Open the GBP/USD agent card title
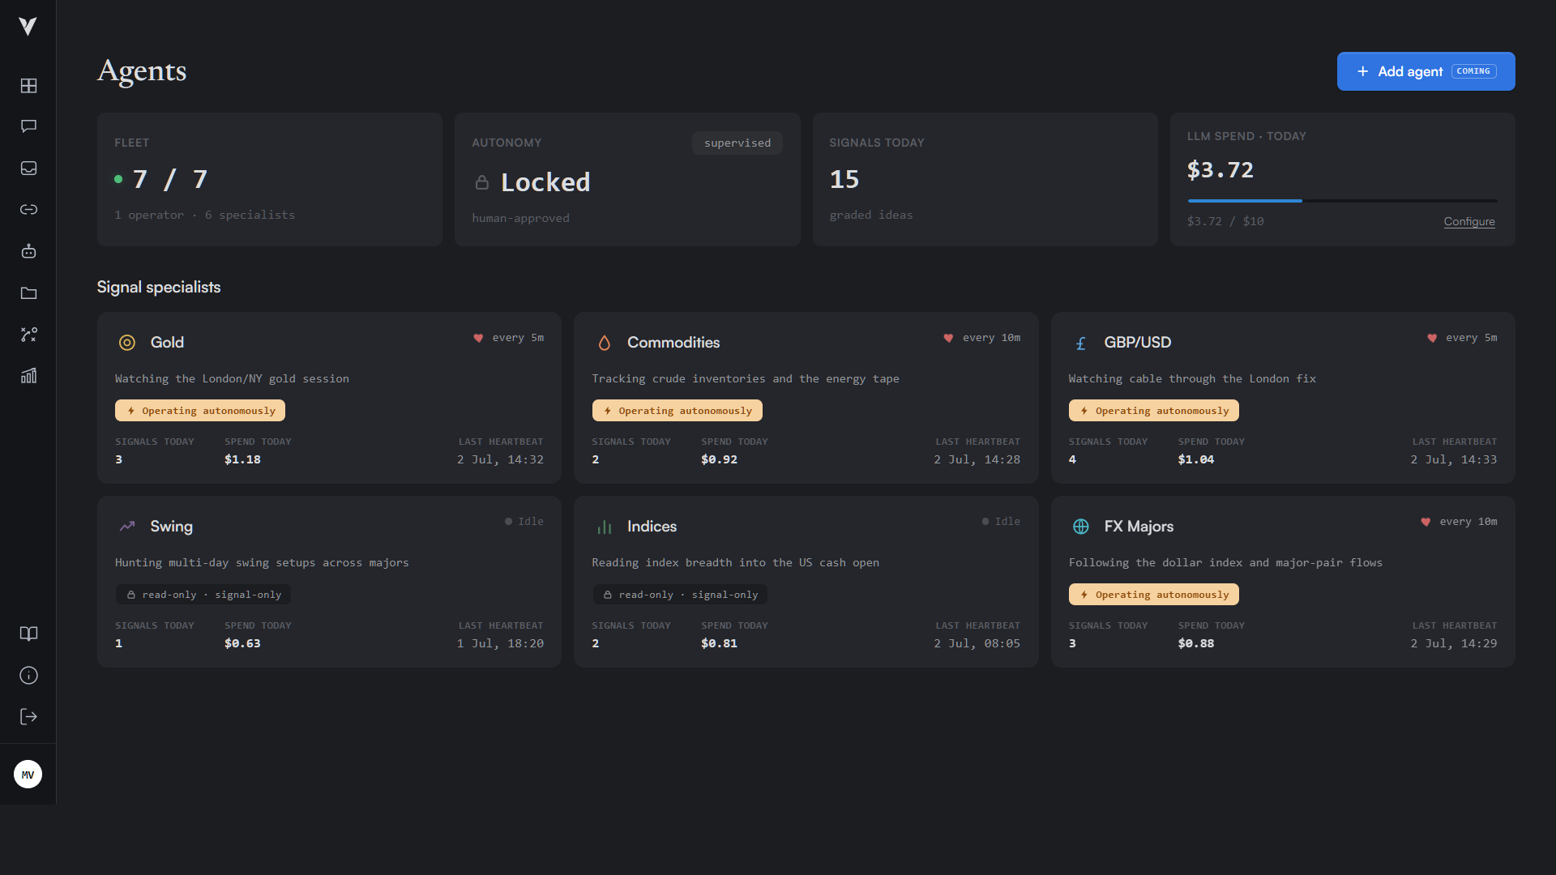This screenshot has width=1556, height=875. point(1137,343)
